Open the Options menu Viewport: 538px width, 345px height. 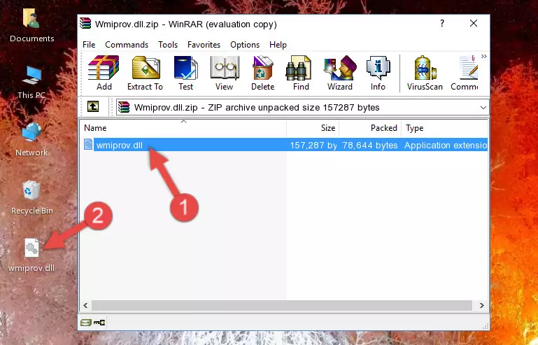[245, 45]
